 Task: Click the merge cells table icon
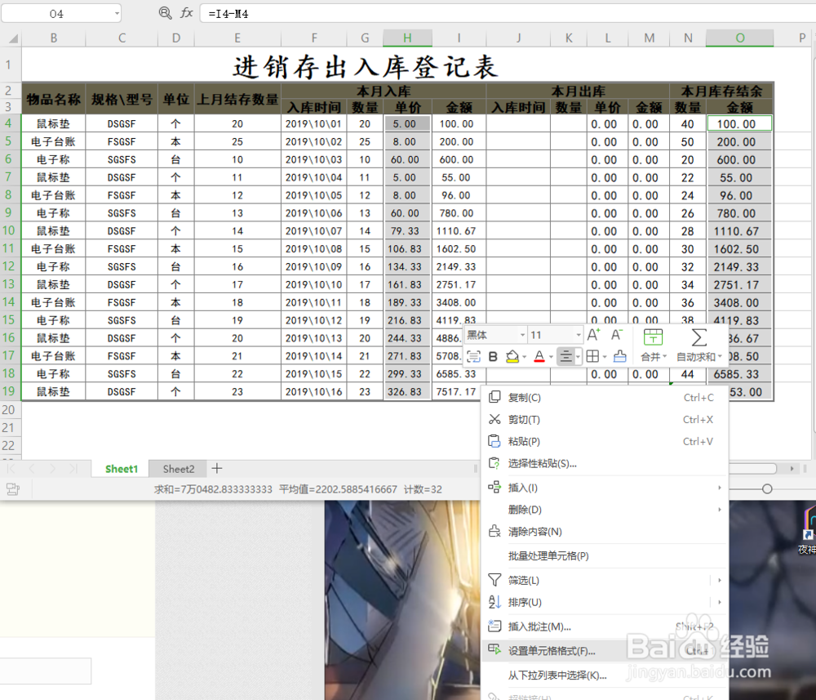(653, 337)
